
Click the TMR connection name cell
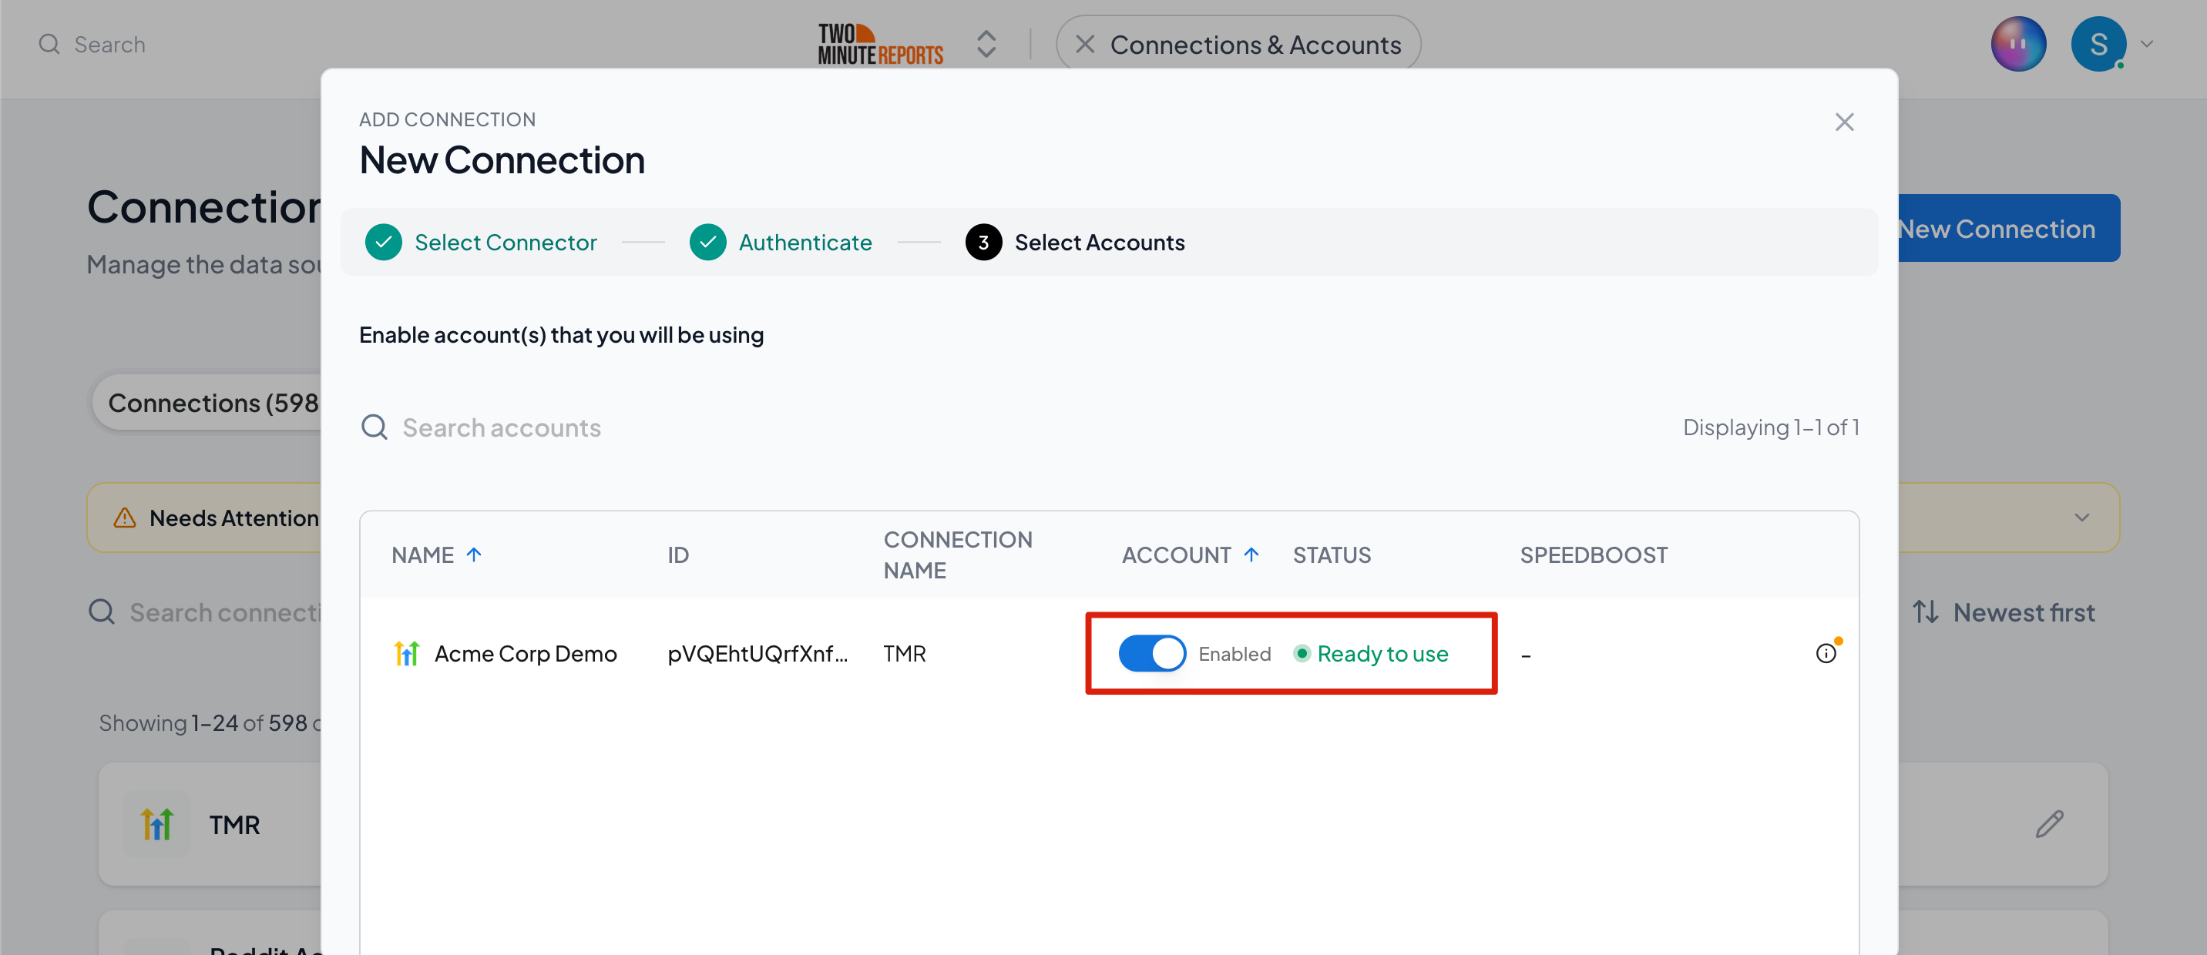tap(904, 654)
